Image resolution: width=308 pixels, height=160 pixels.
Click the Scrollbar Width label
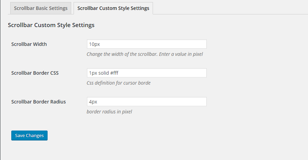tap(29, 44)
